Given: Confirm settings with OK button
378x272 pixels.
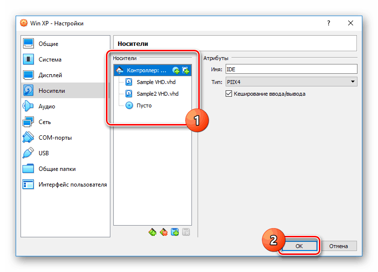Looking at the screenshot, I should click(299, 246).
